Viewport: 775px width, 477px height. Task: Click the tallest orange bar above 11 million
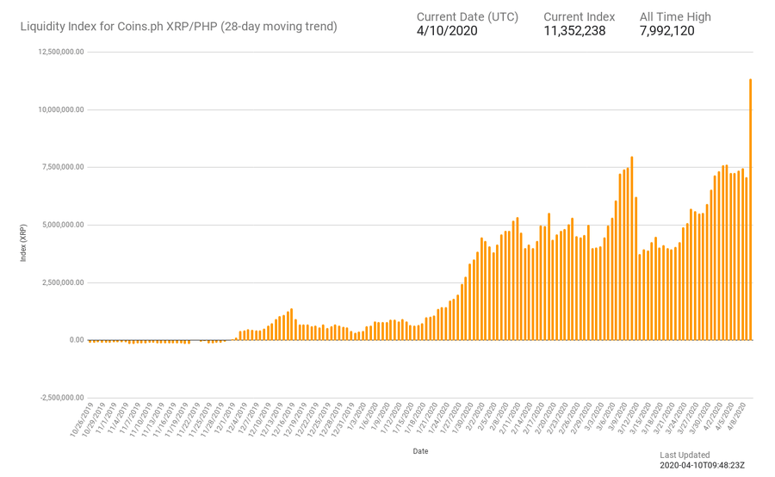click(750, 209)
